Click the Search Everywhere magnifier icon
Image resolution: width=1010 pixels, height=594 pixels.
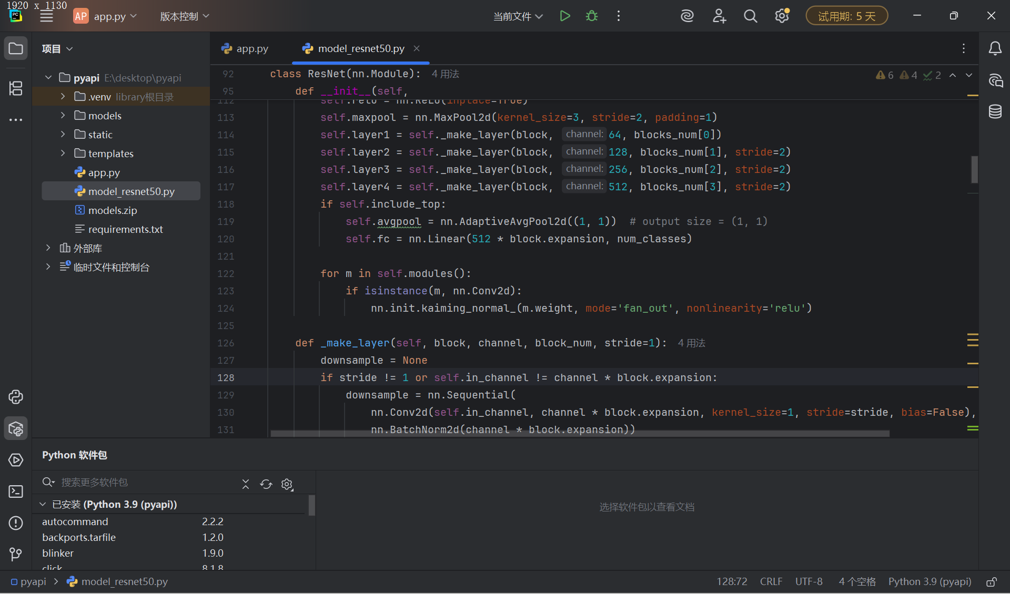[x=750, y=16]
